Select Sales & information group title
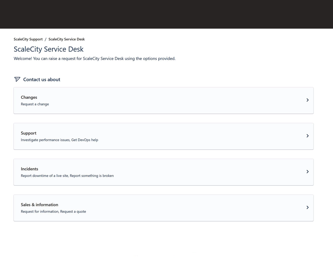 (x=39, y=205)
